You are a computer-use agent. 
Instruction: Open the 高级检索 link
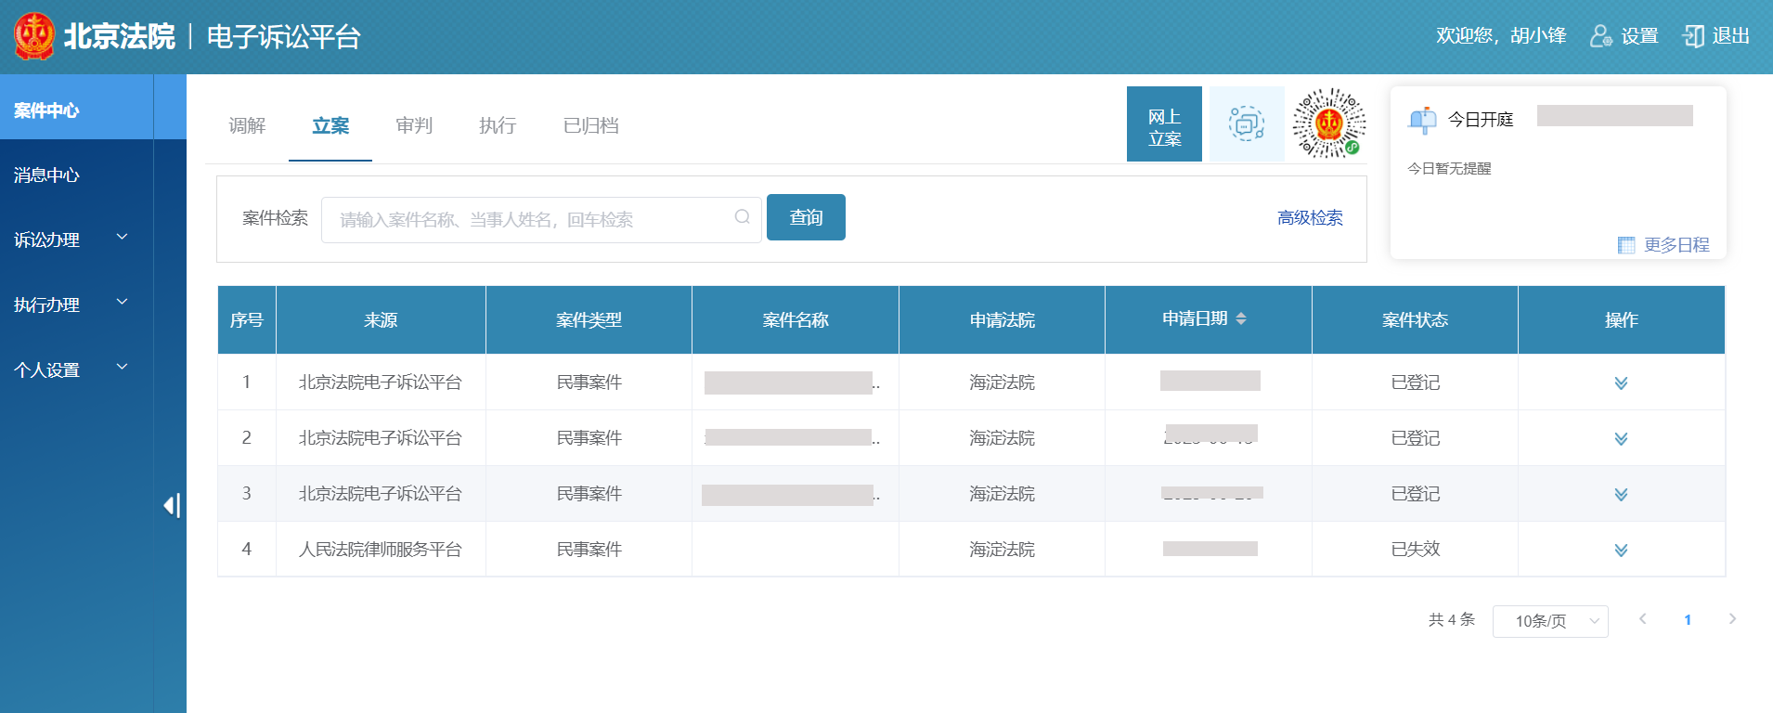(x=1310, y=217)
